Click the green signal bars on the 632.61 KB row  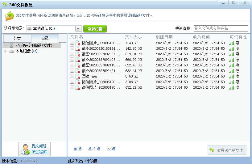point(231,71)
